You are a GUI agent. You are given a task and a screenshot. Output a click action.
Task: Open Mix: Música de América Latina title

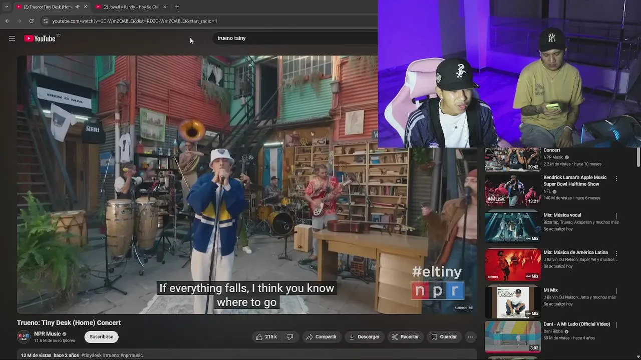(x=576, y=253)
